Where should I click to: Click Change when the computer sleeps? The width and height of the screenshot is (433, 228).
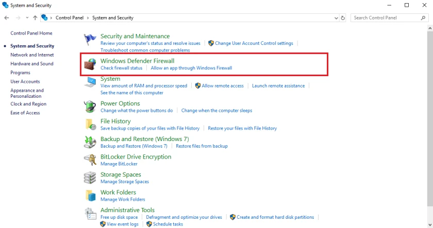click(216, 111)
